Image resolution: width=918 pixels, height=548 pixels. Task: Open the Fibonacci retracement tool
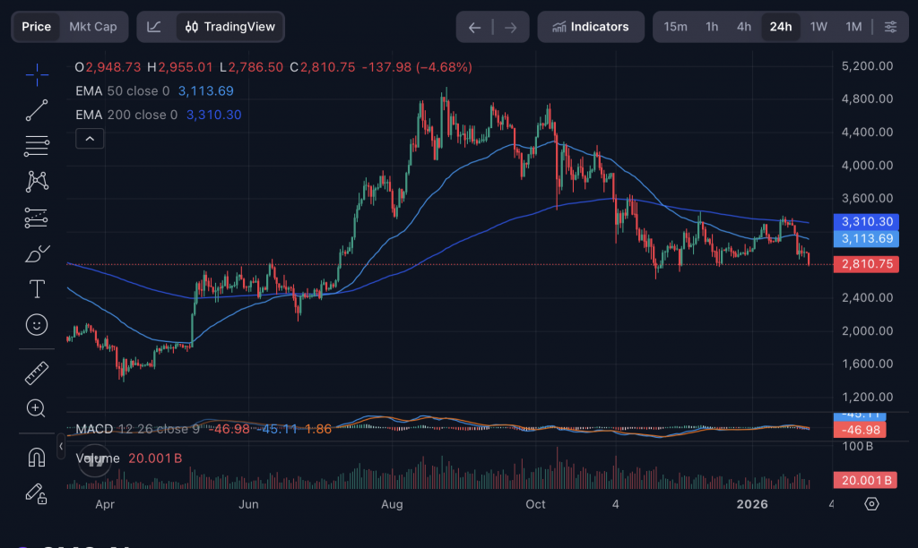tap(37, 145)
